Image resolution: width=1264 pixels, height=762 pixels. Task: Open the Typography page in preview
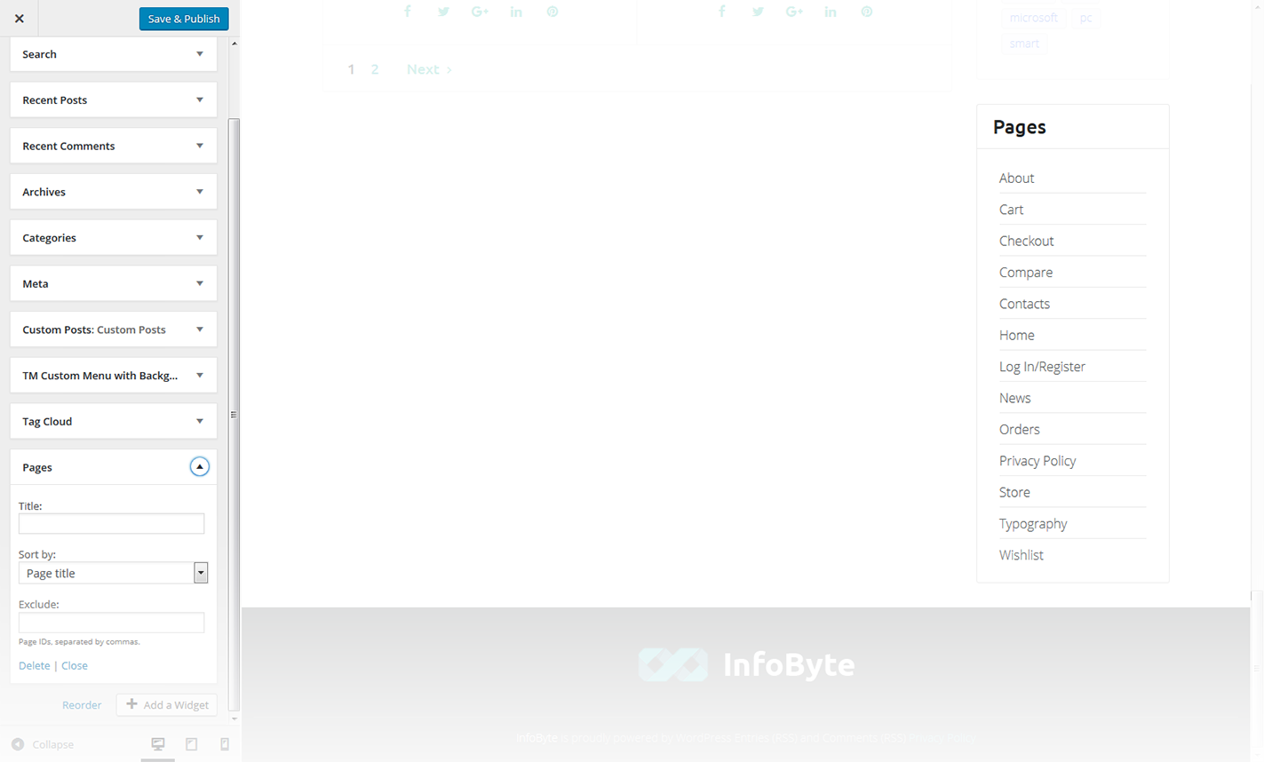1032,524
